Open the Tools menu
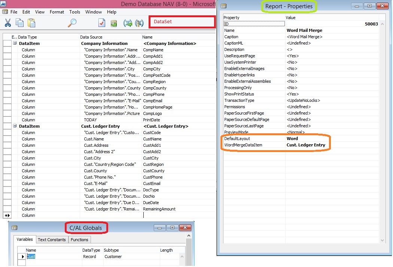The height and width of the screenshot is (267, 393). tap(74, 12)
